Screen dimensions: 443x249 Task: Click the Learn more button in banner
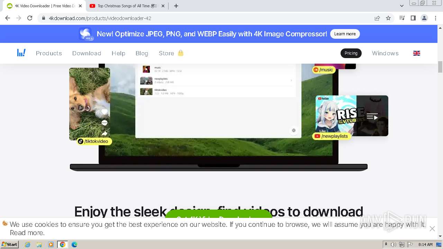pos(345,34)
